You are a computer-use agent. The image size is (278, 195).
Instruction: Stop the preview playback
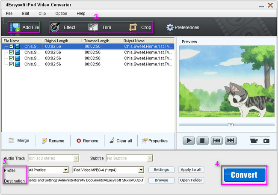pos(202,141)
